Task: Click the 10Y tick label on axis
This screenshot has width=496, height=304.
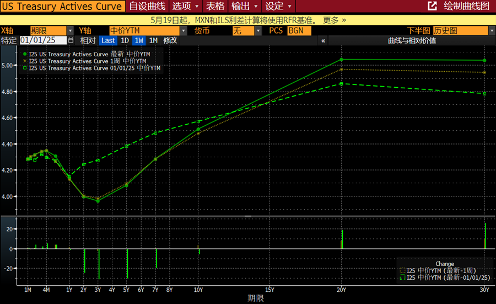Action: [198, 290]
